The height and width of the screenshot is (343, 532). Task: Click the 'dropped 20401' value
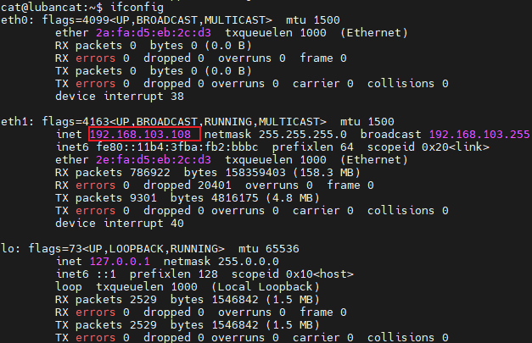[188, 185]
